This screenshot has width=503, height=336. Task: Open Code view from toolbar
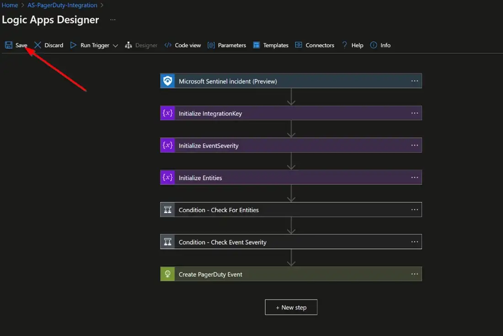tap(183, 45)
